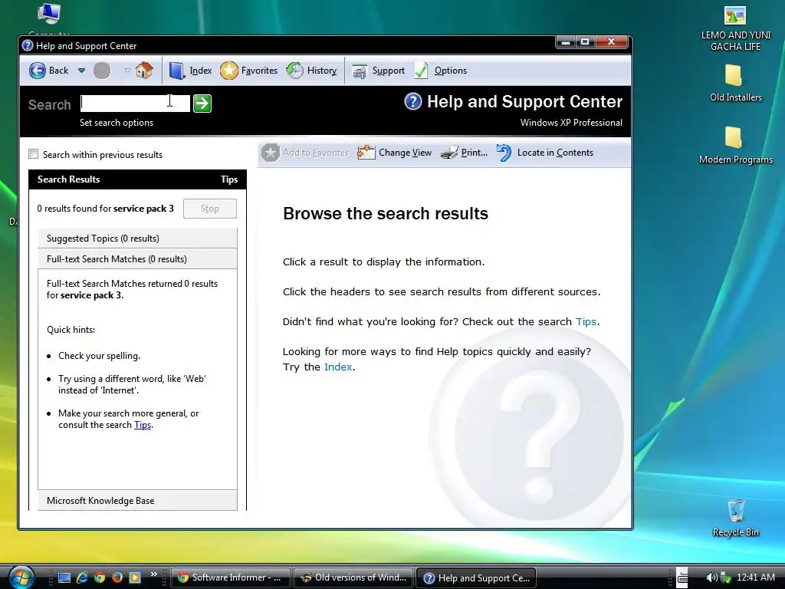Open Options from the toolbar label
The image size is (785, 589).
[451, 71]
